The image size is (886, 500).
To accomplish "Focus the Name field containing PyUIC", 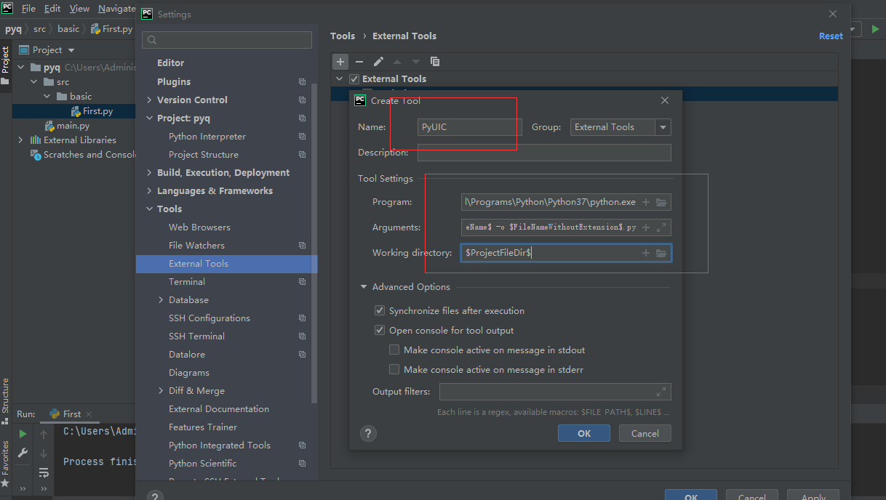I will [x=470, y=127].
